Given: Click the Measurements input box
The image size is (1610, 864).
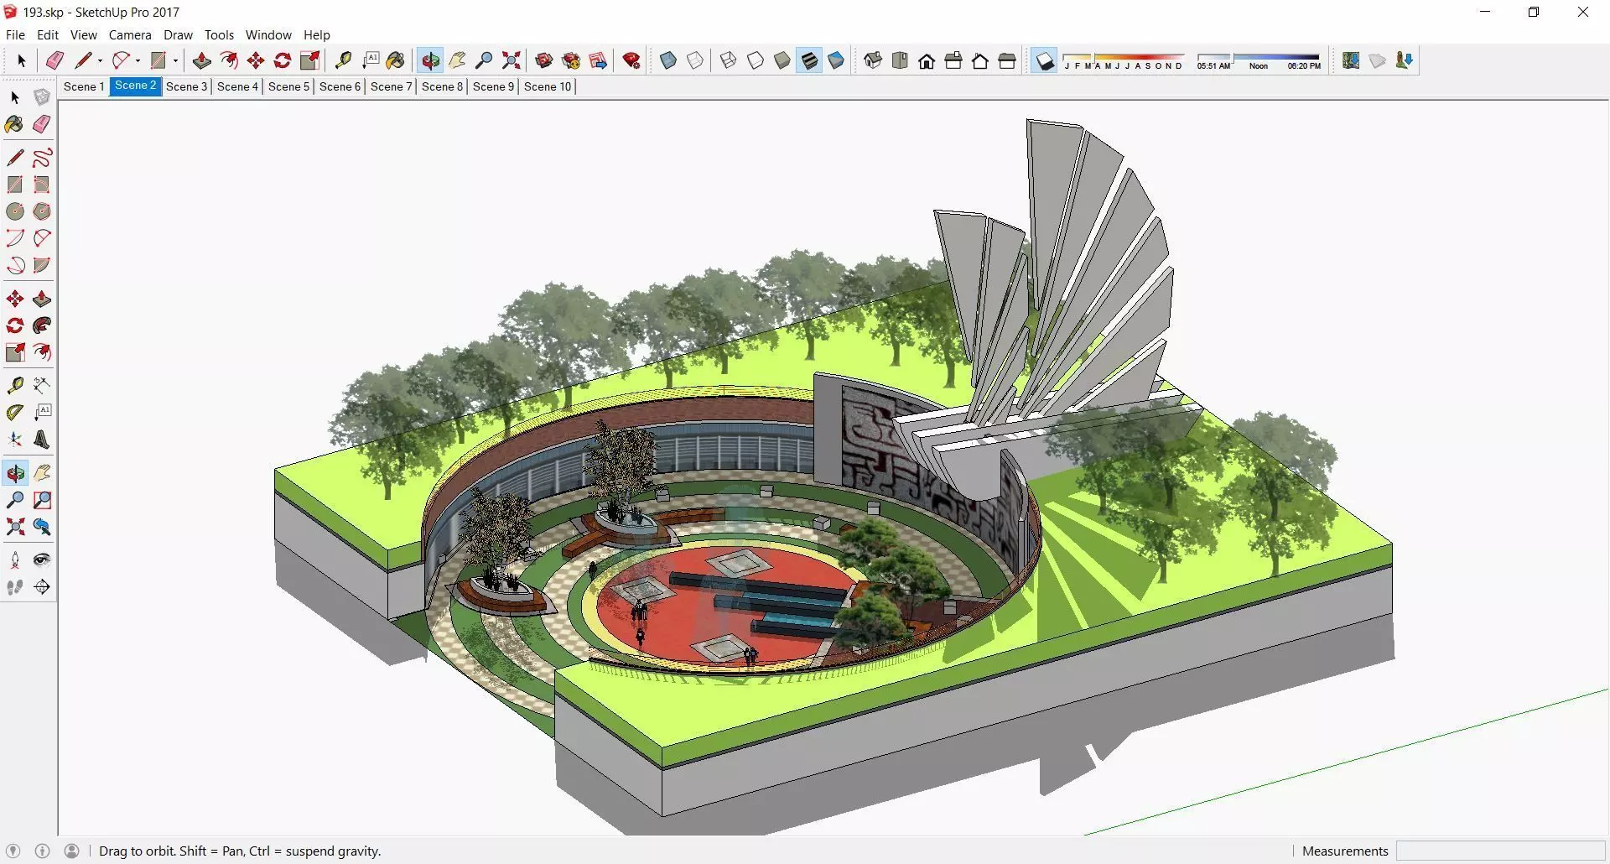Looking at the screenshot, I should tap(1499, 851).
